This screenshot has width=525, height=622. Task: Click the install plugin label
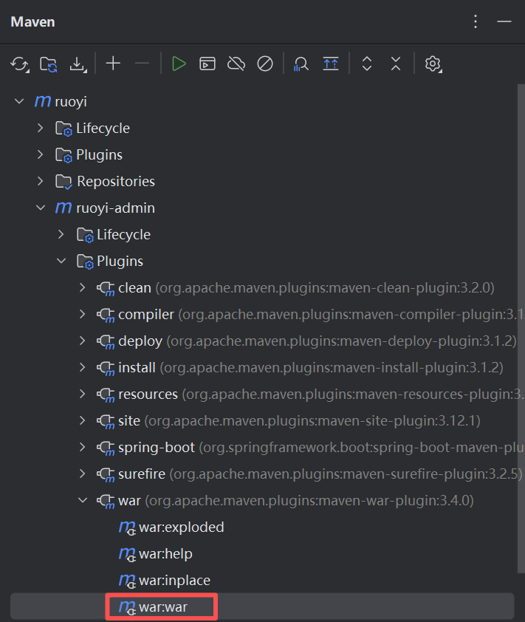[x=137, y=367]
